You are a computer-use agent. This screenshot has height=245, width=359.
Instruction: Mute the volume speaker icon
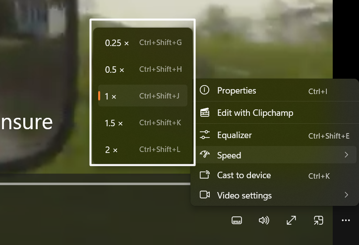264,220
